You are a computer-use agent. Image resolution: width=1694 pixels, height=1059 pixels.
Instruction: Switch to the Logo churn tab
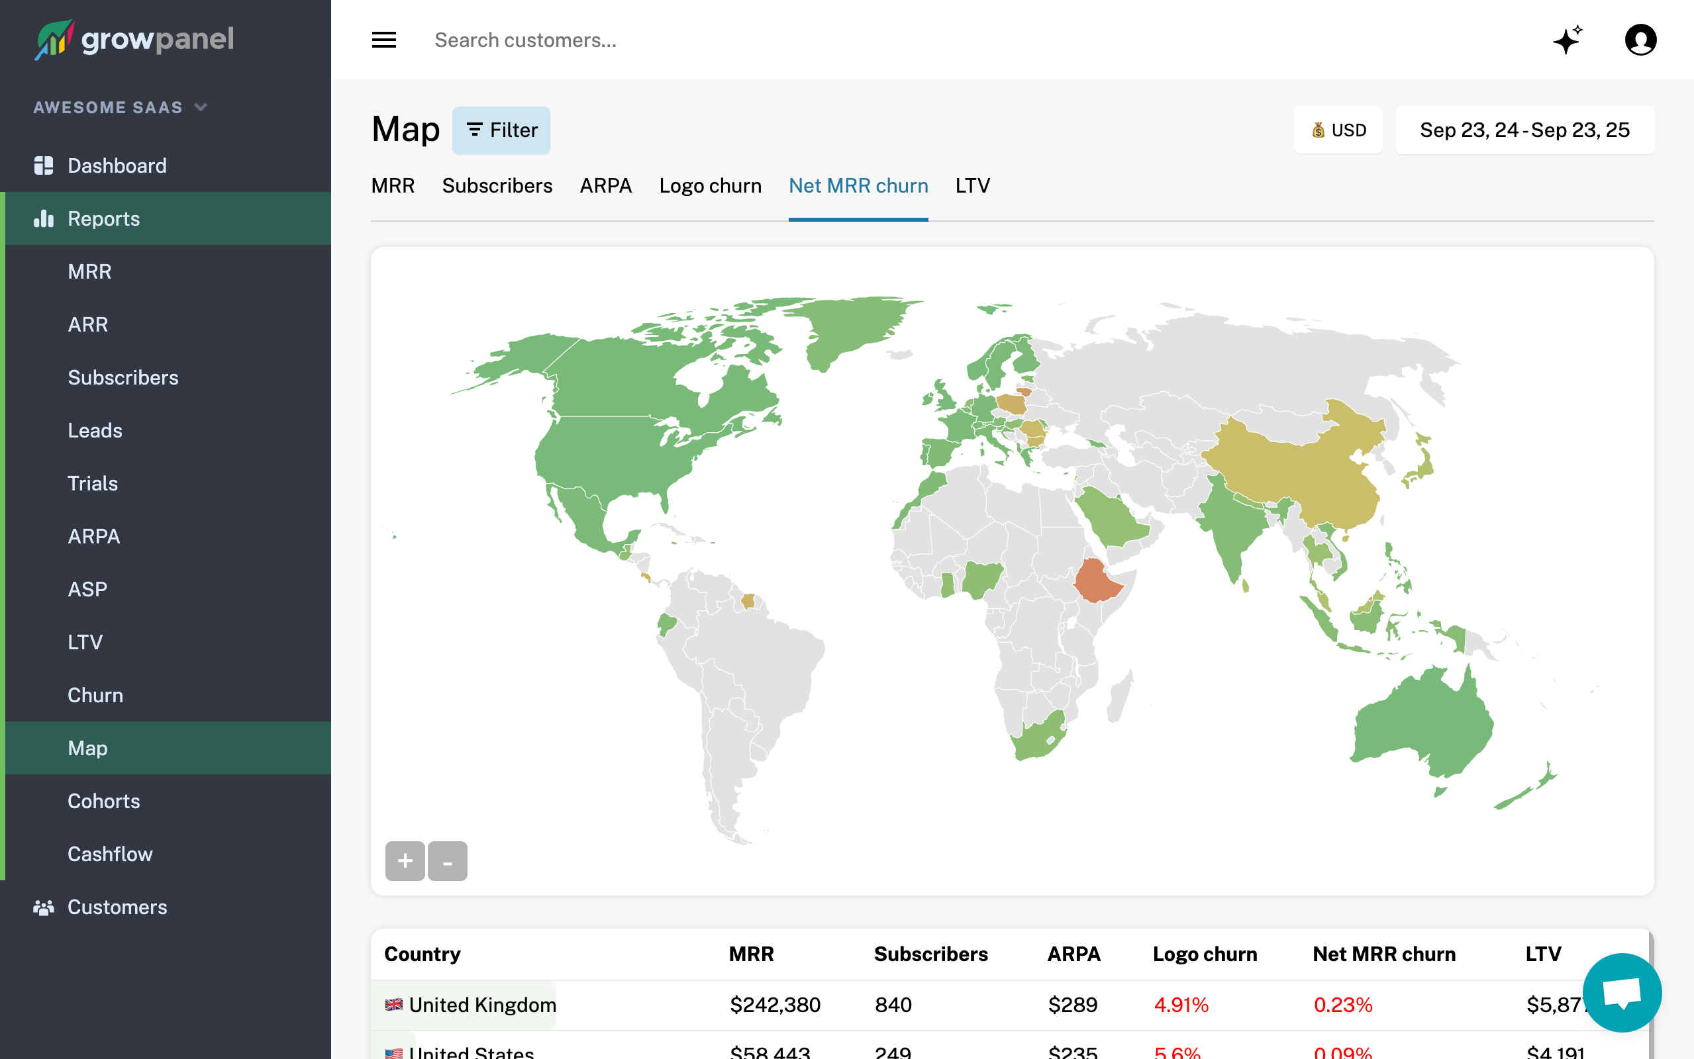711,185
